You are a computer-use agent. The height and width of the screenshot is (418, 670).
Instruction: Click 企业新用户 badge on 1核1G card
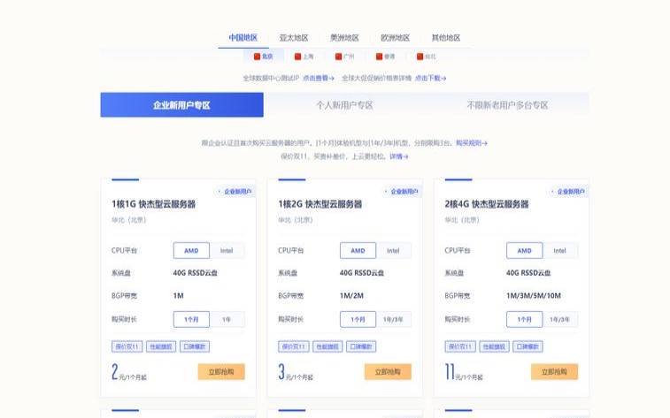tap(235, 192)
